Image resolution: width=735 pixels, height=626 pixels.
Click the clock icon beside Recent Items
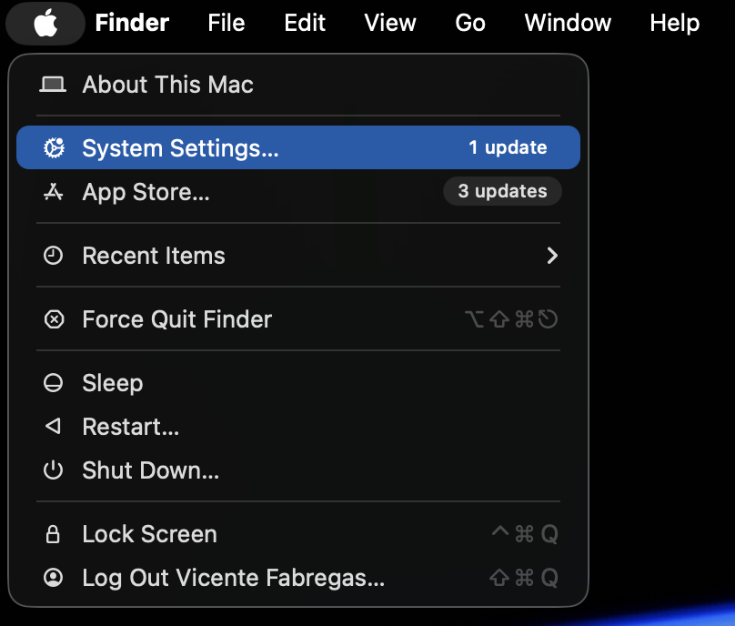(x=53, y=256)
